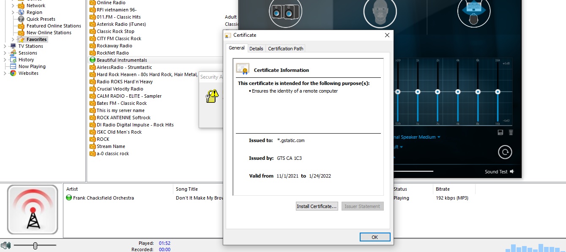
Task: Expand the Sessions tree node
Action: point(5,53)
